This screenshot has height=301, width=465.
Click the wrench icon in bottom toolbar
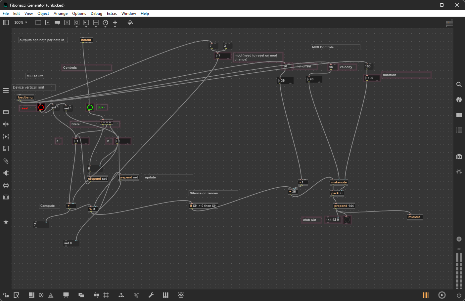coord(151,295)
